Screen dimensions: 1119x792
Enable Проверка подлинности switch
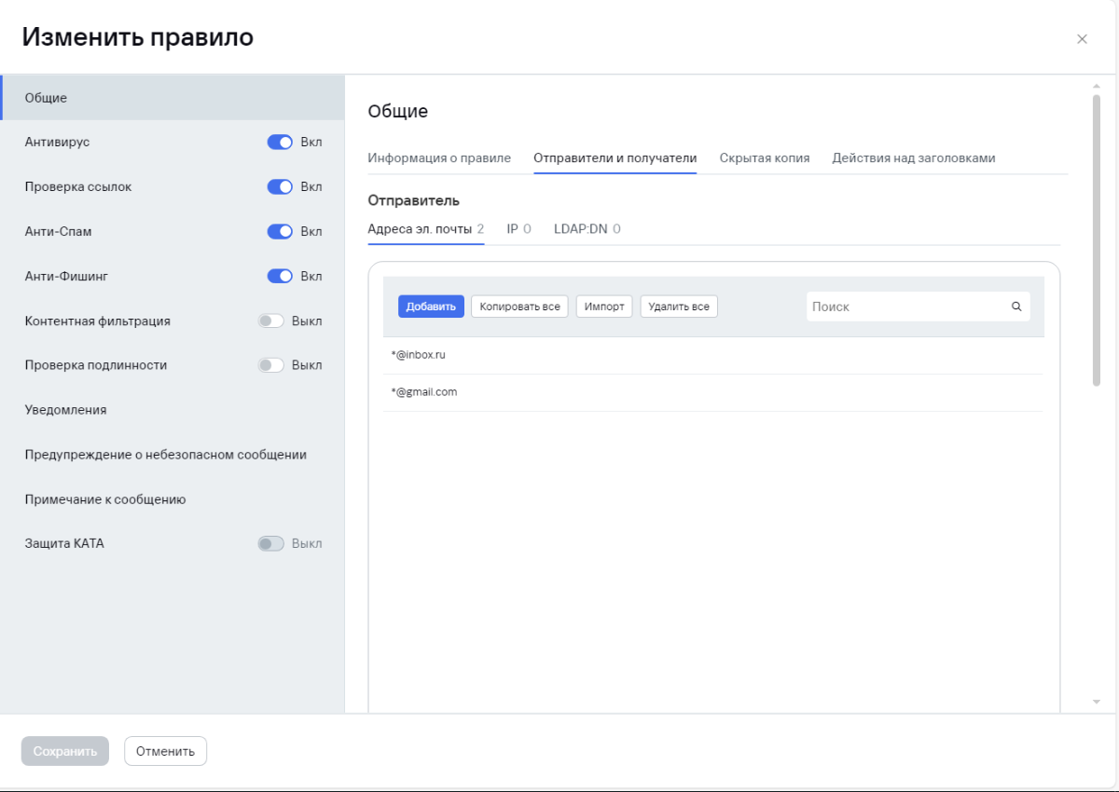[270, 365]
